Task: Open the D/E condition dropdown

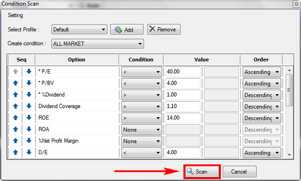Action: tap(142, 153)
